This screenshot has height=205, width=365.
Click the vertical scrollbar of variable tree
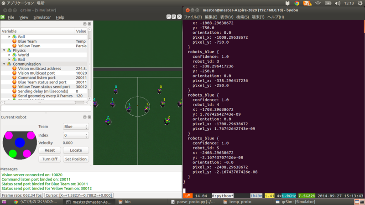(89, 64)
